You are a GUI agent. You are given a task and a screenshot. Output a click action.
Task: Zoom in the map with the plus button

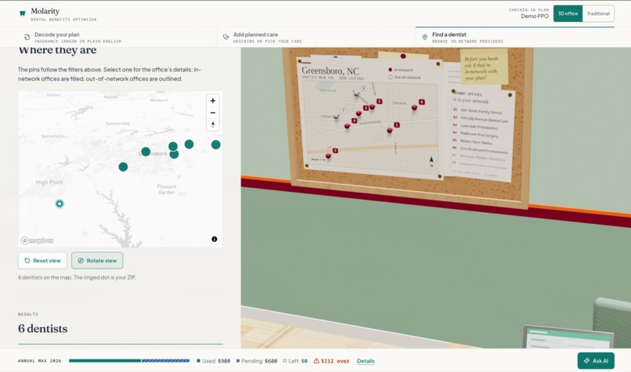[x=213, y=101]
